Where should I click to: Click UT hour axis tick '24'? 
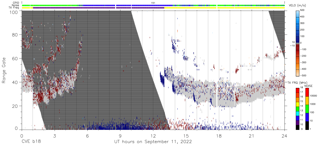[285, 136]
